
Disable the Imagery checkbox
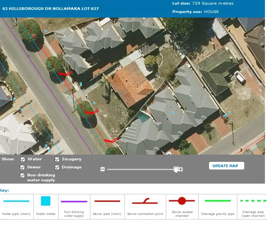(x=57, y=160)
